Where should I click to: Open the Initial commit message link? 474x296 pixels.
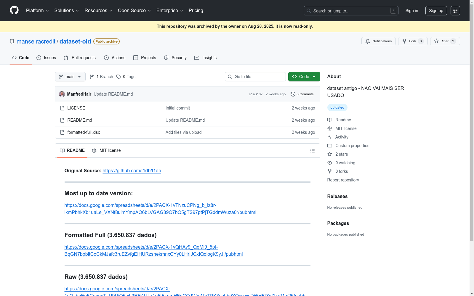[x=178, y=108]
